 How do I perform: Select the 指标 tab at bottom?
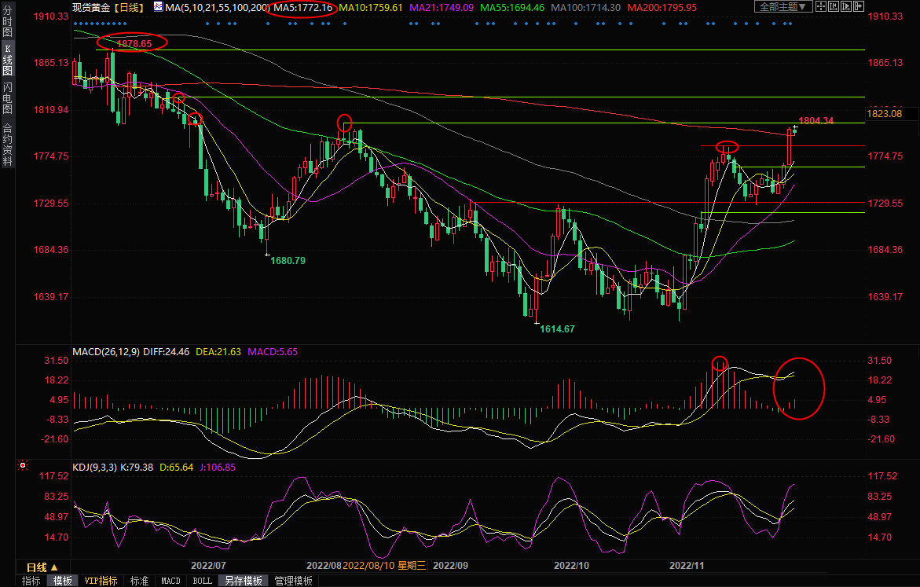pos(31,581)
